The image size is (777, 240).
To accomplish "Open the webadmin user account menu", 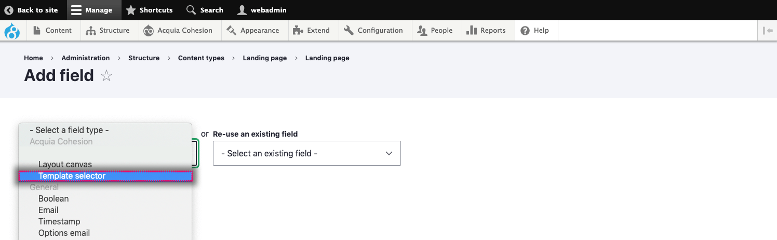I will point(261,10).
